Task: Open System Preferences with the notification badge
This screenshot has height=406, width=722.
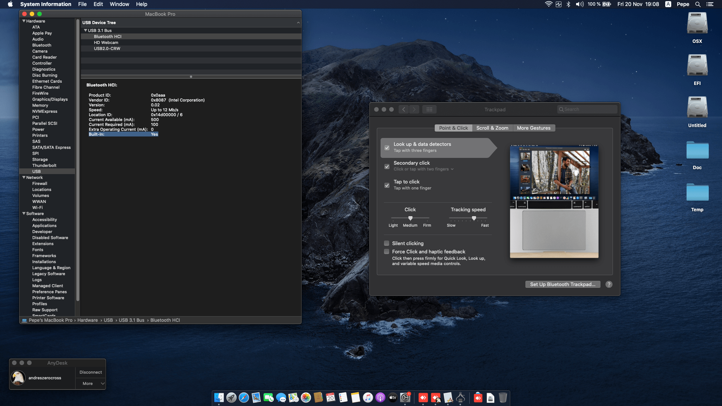Action: (405, 397)
